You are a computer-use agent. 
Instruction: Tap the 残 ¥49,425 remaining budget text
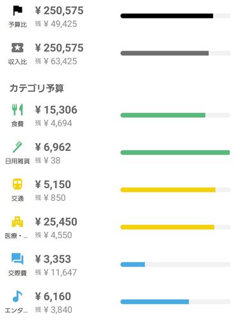click(x=56, y=24)
